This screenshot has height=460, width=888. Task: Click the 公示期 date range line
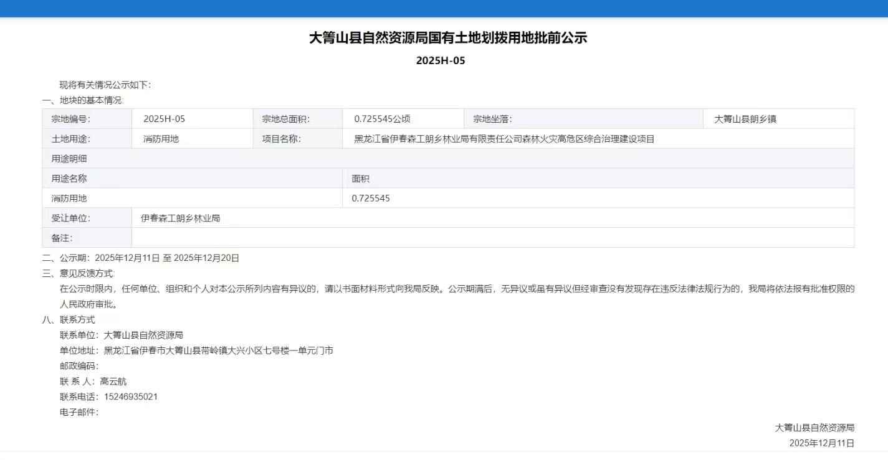(x=141, y=258)
